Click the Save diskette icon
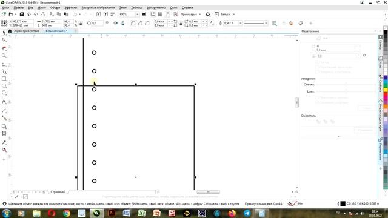The image size is (388, 218). click(x=22, y=15)
